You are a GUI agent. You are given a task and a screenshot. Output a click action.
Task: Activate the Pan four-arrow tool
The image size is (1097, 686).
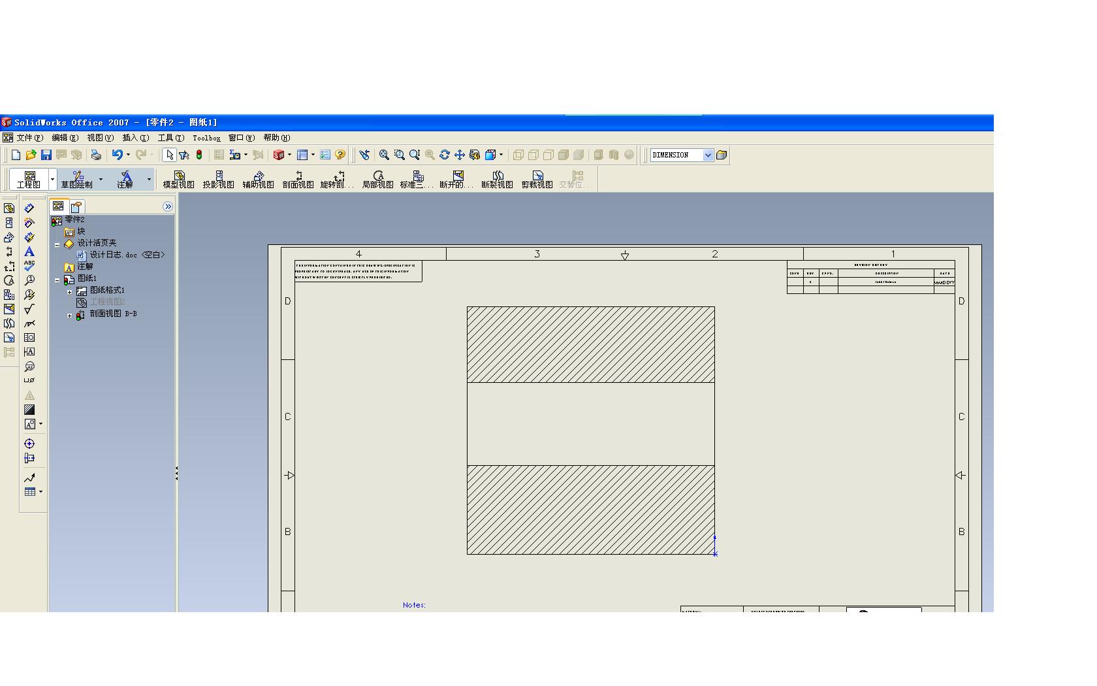460,155
